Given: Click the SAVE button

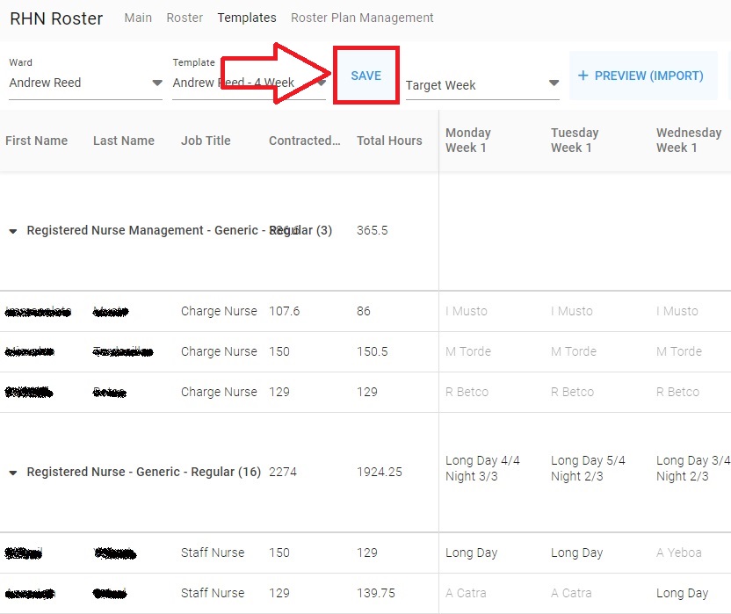Looking at the screenshot, I should pos(366,76).
